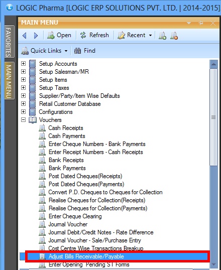
Task: Click the remove from favorites icon
Action: point(174,36)
